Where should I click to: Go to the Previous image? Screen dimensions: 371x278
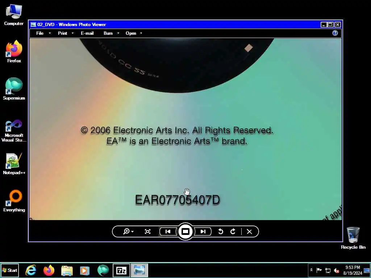168,232
